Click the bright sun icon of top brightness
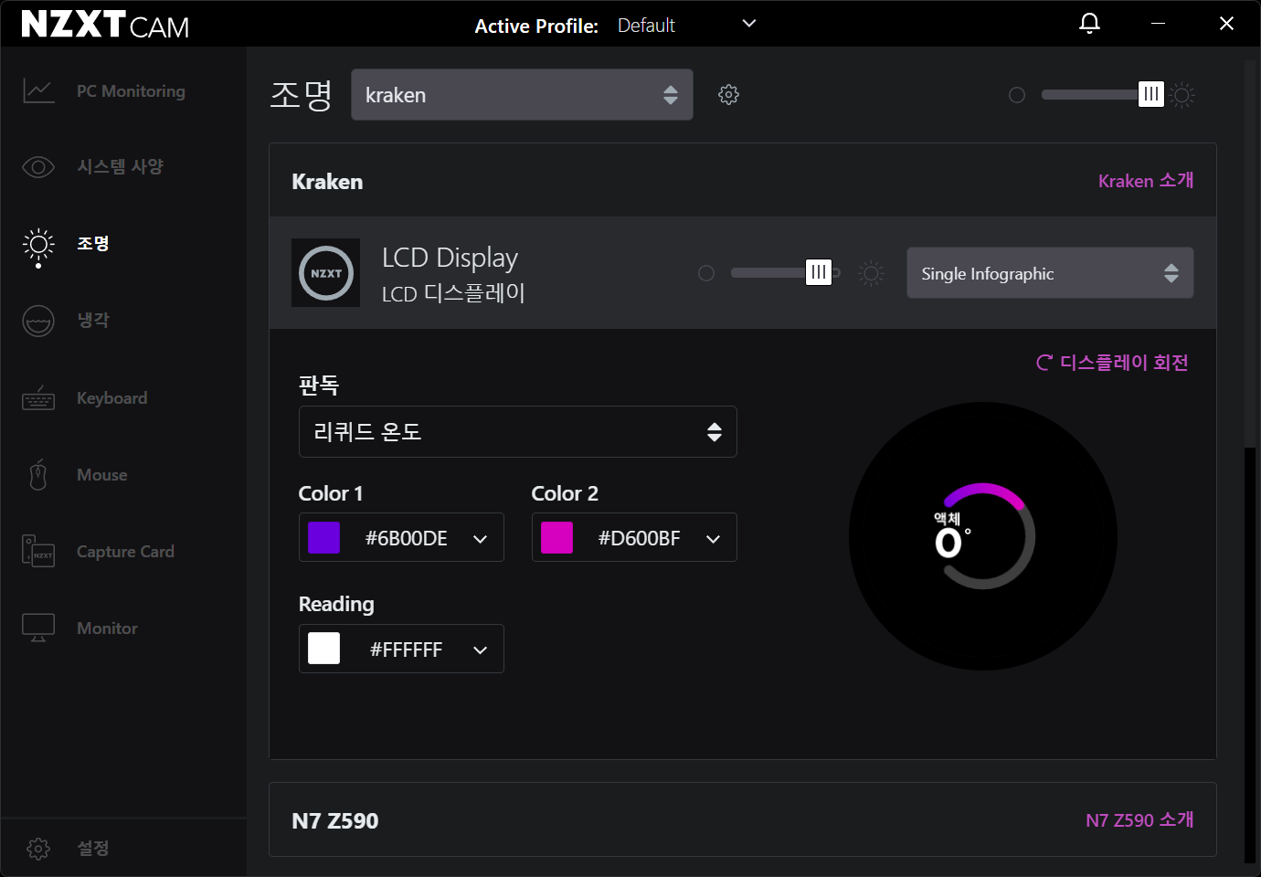Screen dimensions: 1261x877 1182,95
